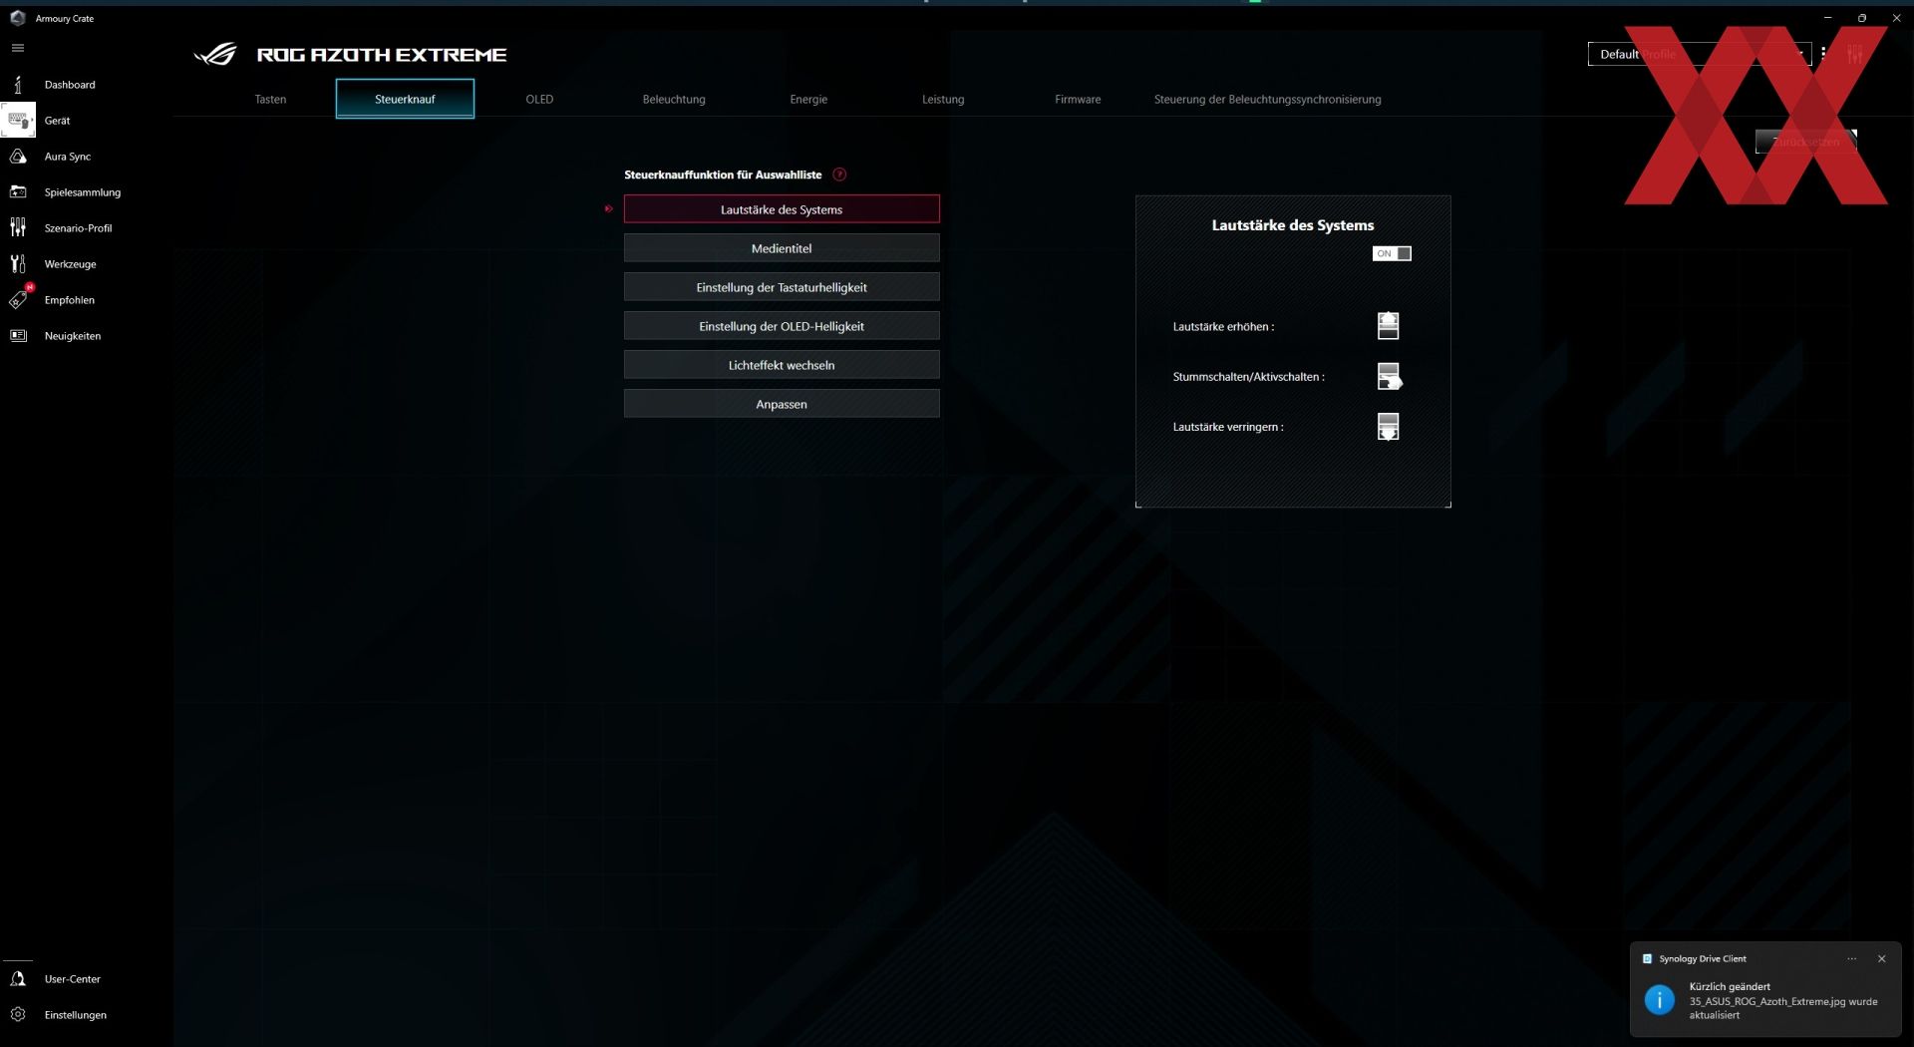Switch to the Tasten tab
Screen dimensions: 1914x1047
pyautogui.click(x=270, y=99)
